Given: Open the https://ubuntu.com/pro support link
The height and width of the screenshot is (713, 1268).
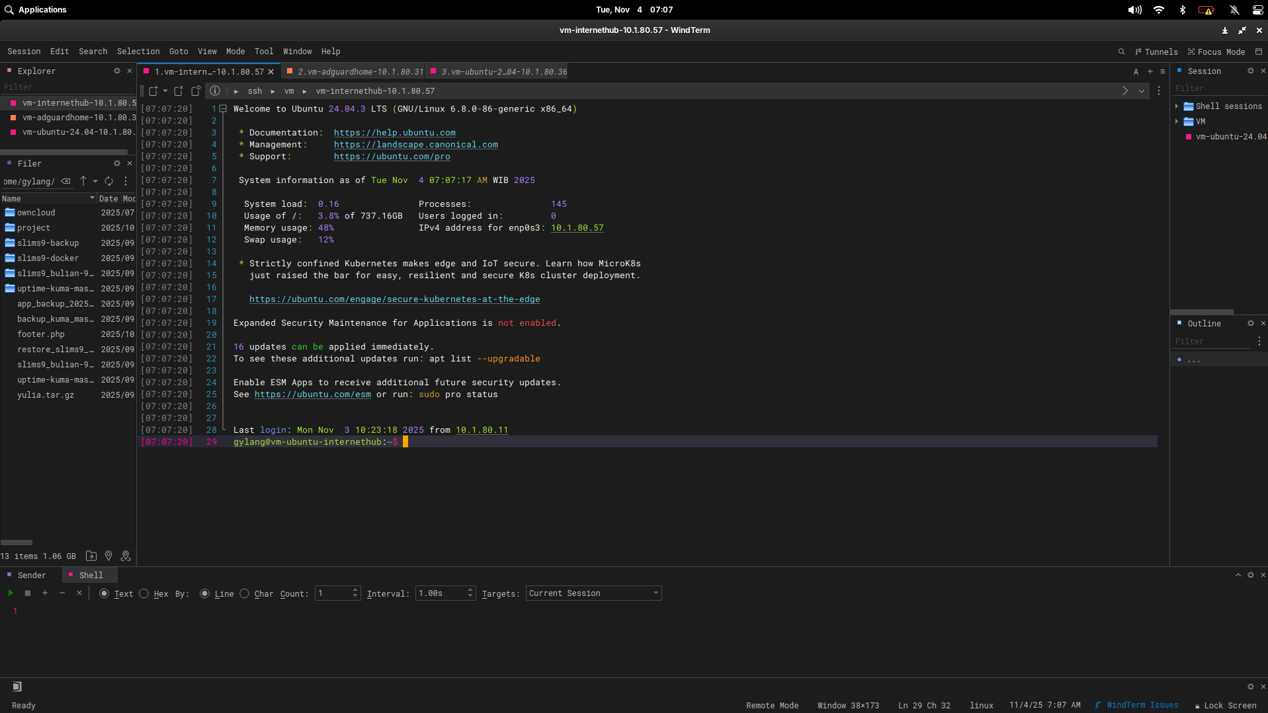Looking at the screenshot, I should click(392, 157).
